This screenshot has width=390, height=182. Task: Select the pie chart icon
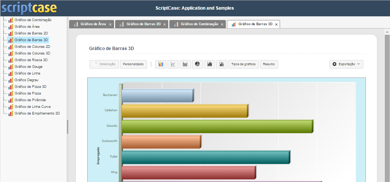coord(198,64)
